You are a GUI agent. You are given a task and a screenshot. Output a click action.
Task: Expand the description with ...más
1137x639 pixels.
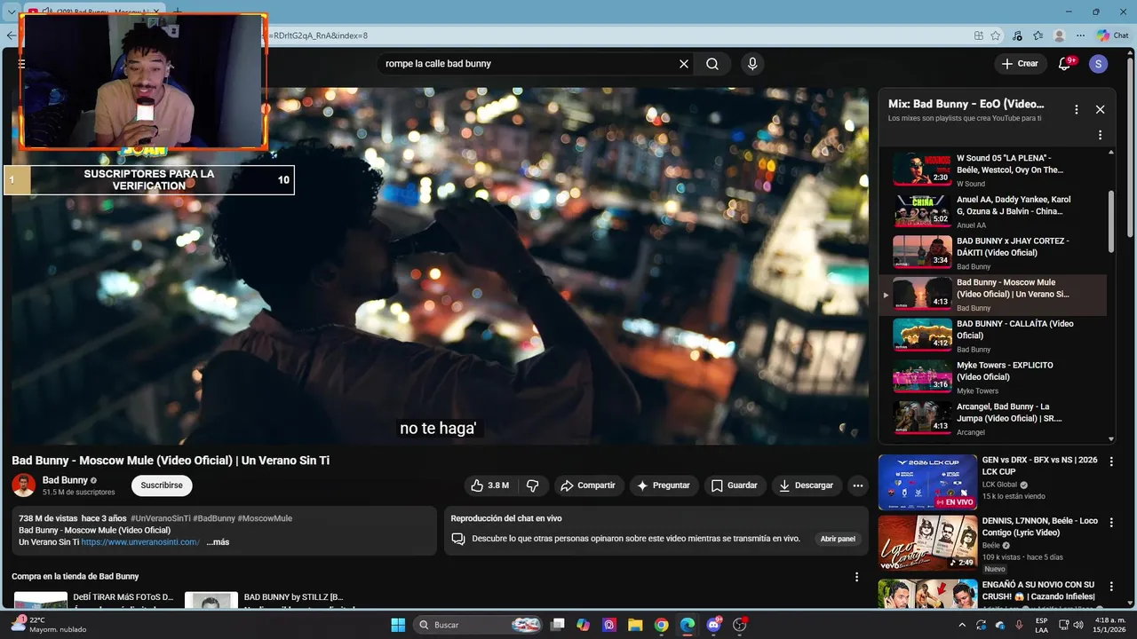pyautogui.click(x=219, y=542)
